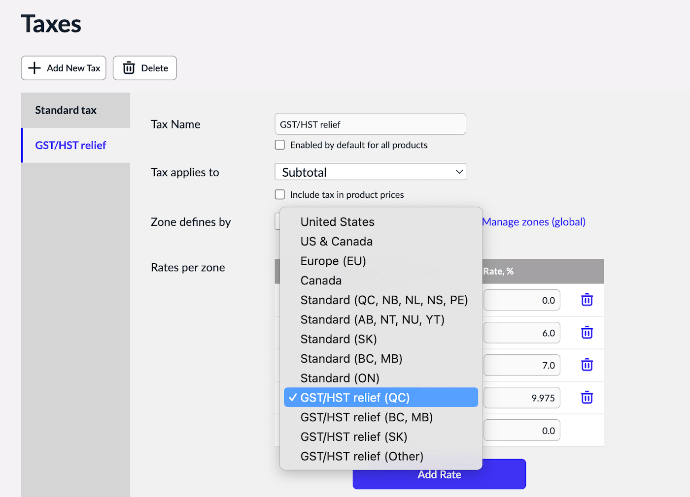Enable 'Enabled by default for all products'
The height and width of the screenshot is (497, 690).
point(280,145)
